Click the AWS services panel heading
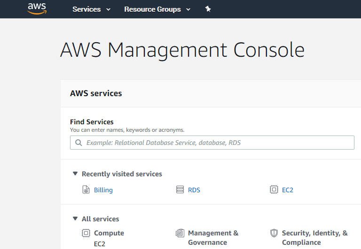This screenshot has height=249, width=361. 96,93
